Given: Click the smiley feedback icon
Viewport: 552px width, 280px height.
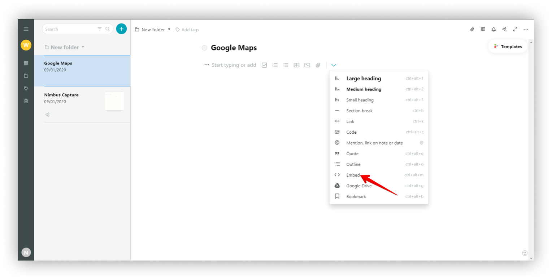Looking at the screenshot, I should coord(525,253).
